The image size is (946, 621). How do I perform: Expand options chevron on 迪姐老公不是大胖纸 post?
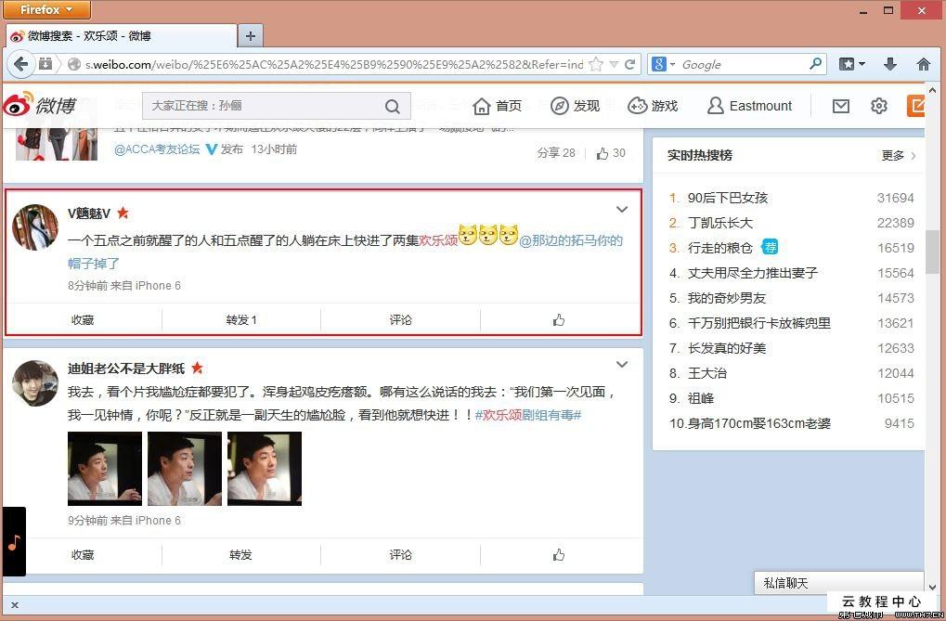pos(622,364)
